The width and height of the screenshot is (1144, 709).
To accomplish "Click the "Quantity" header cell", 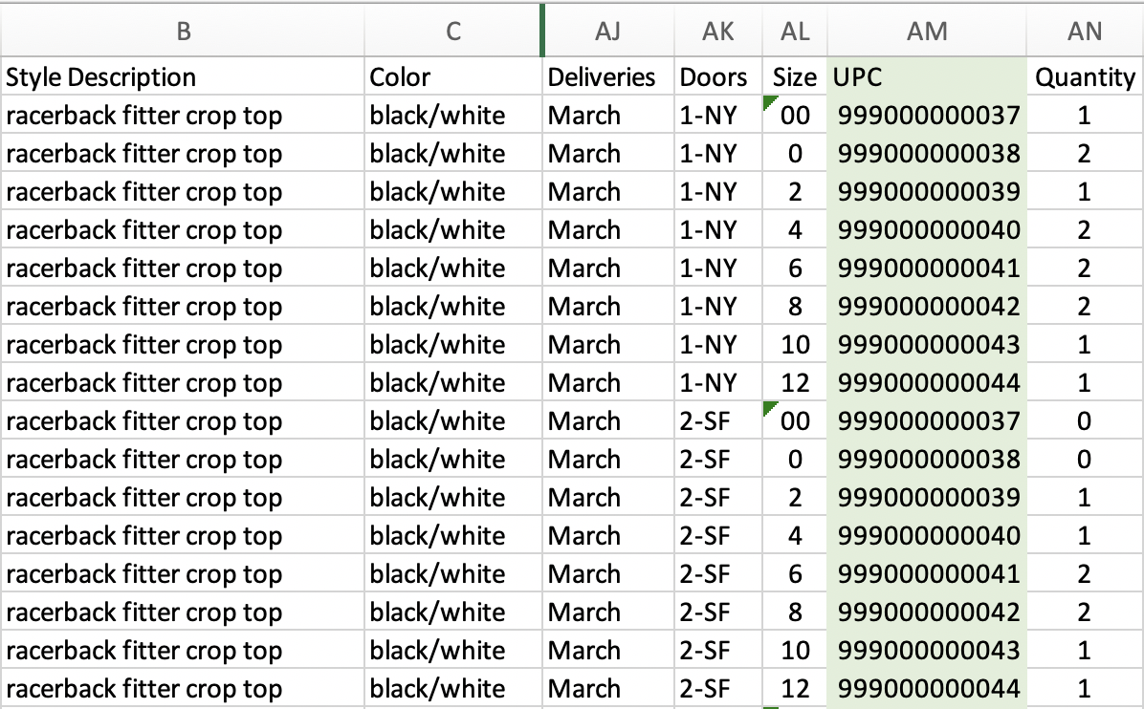I will 1085,76.
